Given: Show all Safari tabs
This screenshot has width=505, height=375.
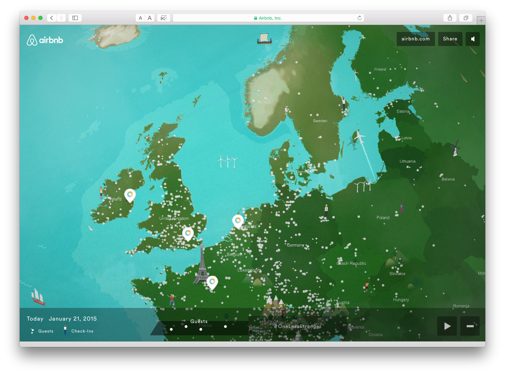Looking at the screenshot, I should (466, 18).
